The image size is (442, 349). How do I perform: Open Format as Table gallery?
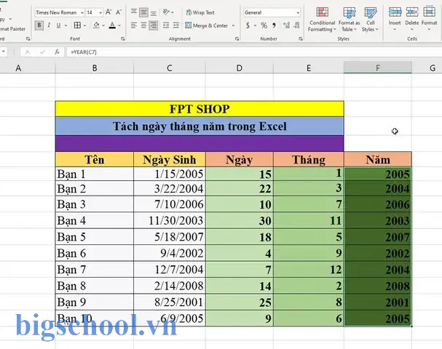point(350,19)
